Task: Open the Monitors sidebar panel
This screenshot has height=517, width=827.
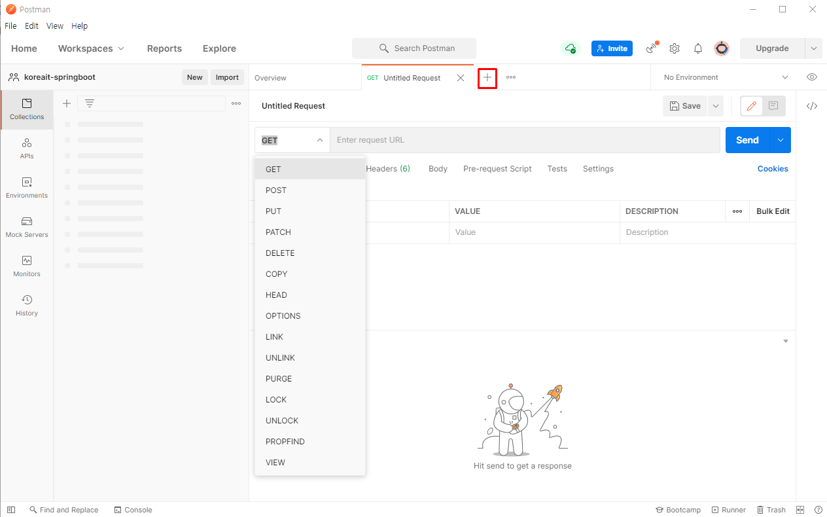Action: click(27, 266)
